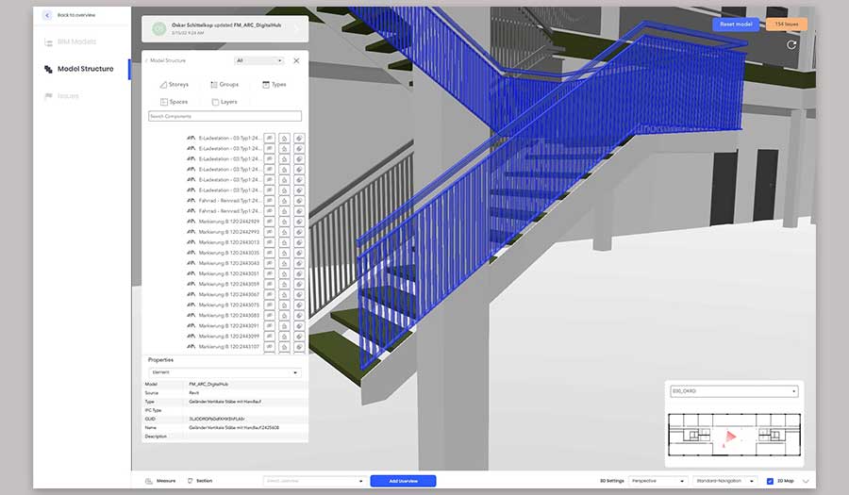Viewport: 849px width, 495px height.
Task: Toggle the 2D Map checkbox
Action: [x=770, y=481]
